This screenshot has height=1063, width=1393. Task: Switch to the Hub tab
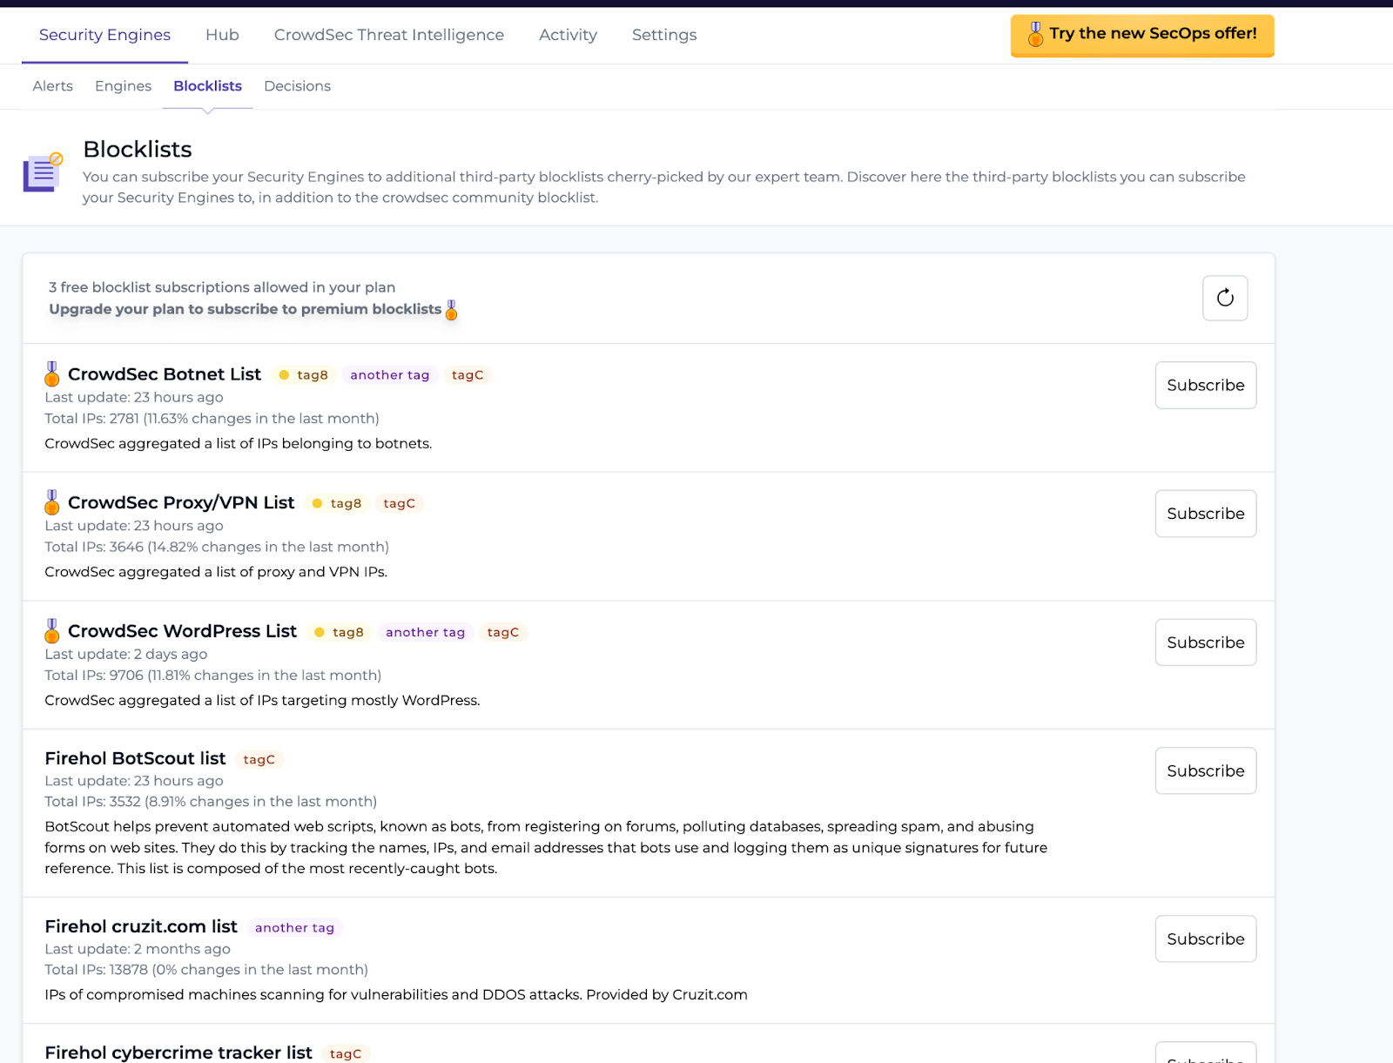pos(222,35)
